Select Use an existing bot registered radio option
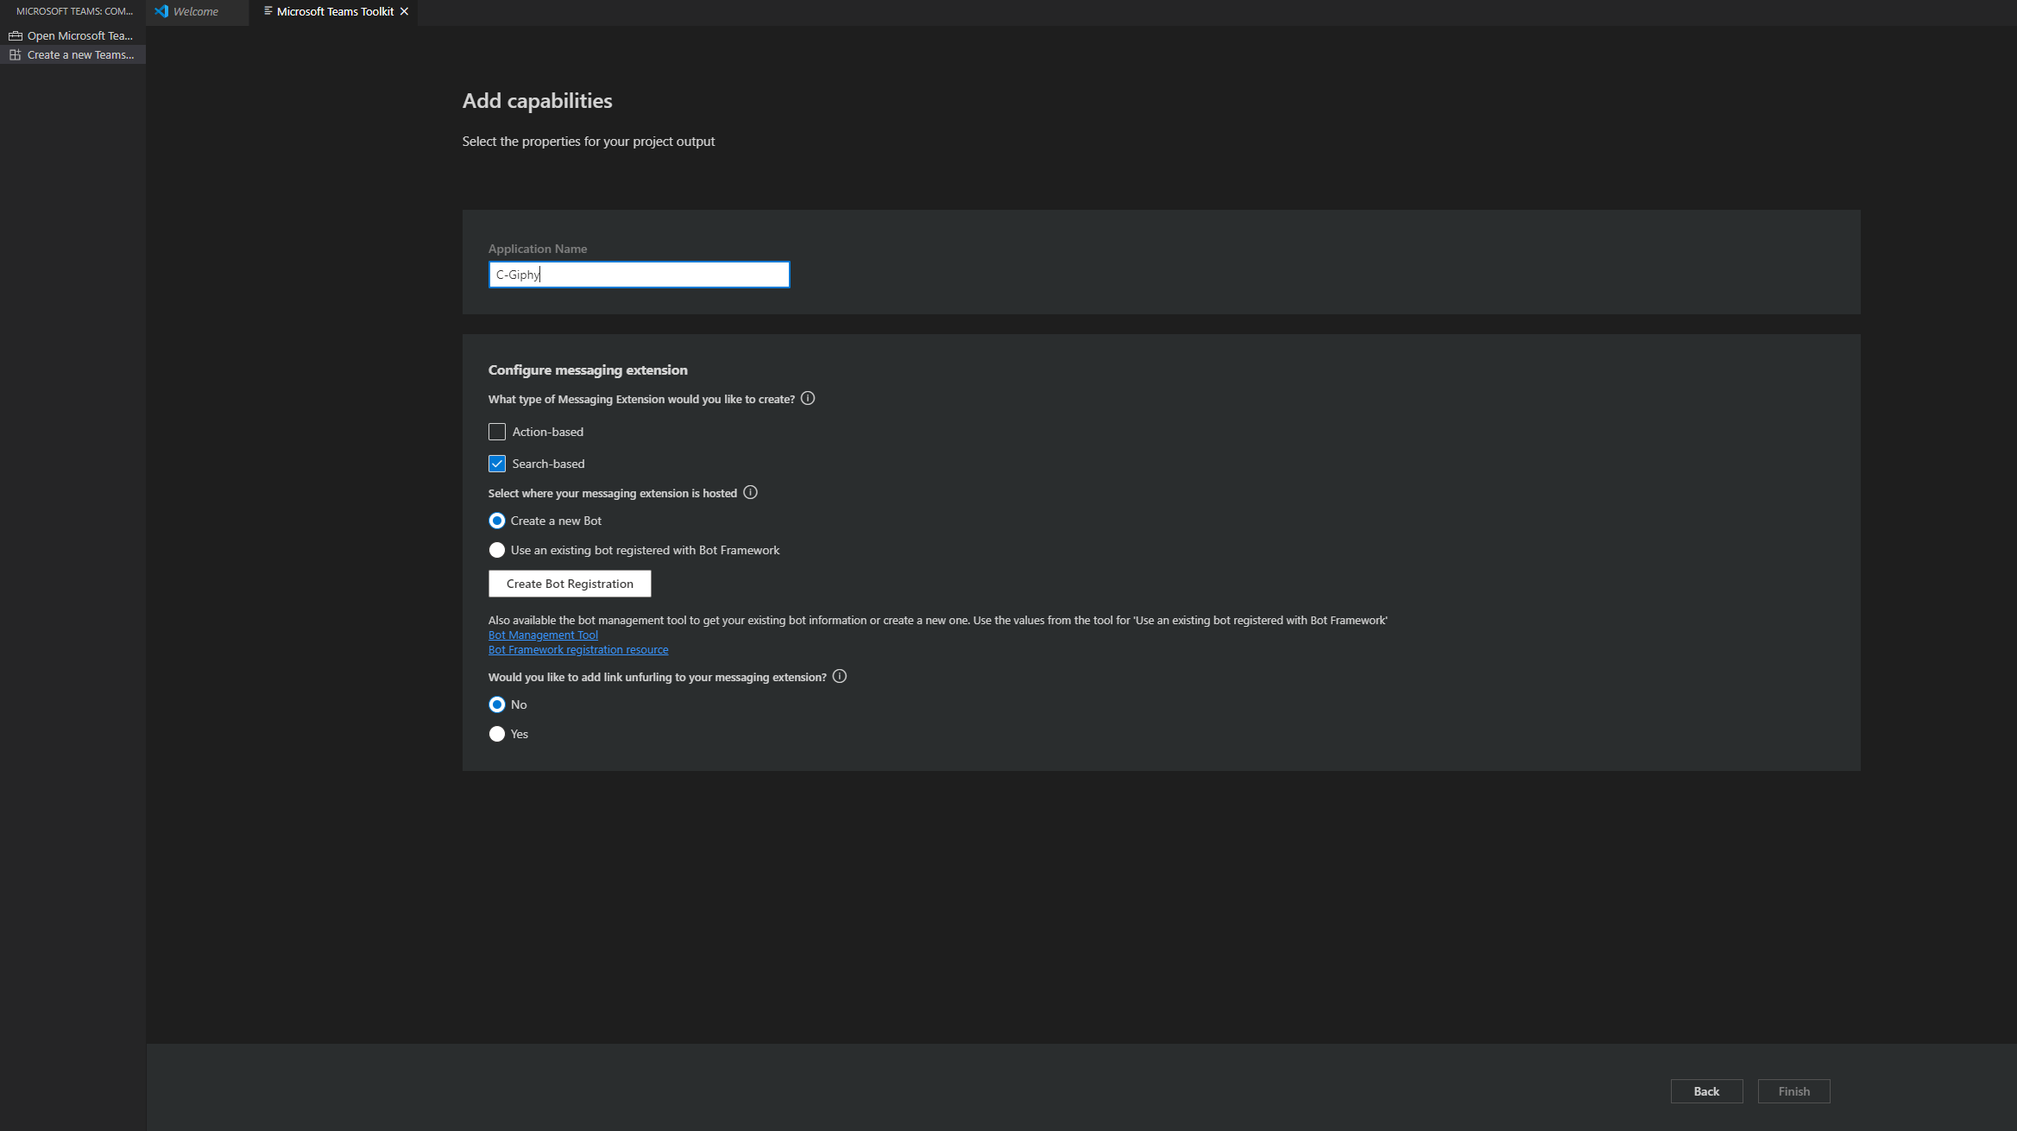Image resolution: width=2017 pixels, height=1131 pixels. (497, 550)
